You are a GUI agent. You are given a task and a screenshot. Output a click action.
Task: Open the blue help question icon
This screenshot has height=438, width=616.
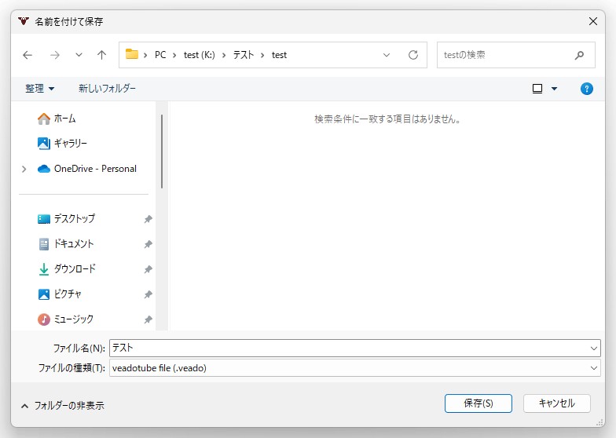coord(586,89)
